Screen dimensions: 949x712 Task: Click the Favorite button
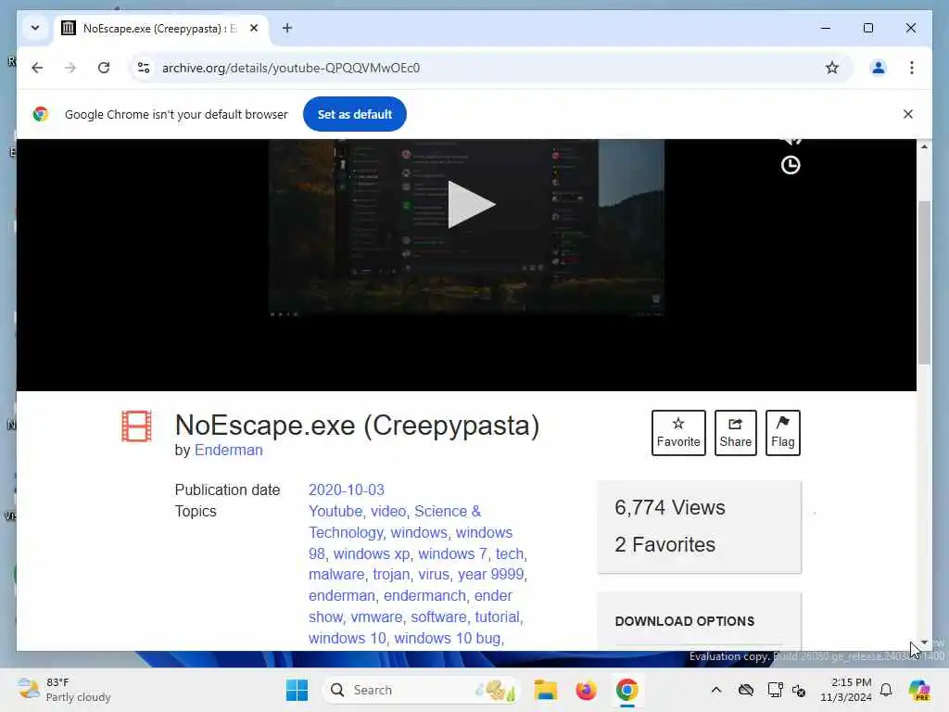tap(678, 433)
